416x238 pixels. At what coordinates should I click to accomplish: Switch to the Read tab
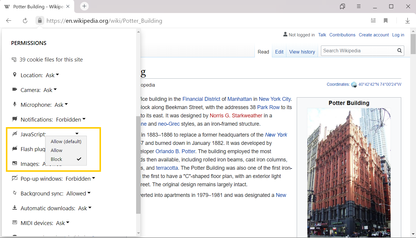tap(263, 52)
